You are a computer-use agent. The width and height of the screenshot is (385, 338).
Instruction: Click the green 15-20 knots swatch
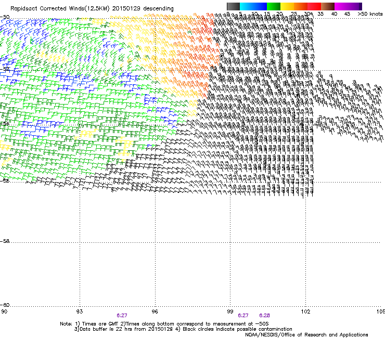coord(274,6)
